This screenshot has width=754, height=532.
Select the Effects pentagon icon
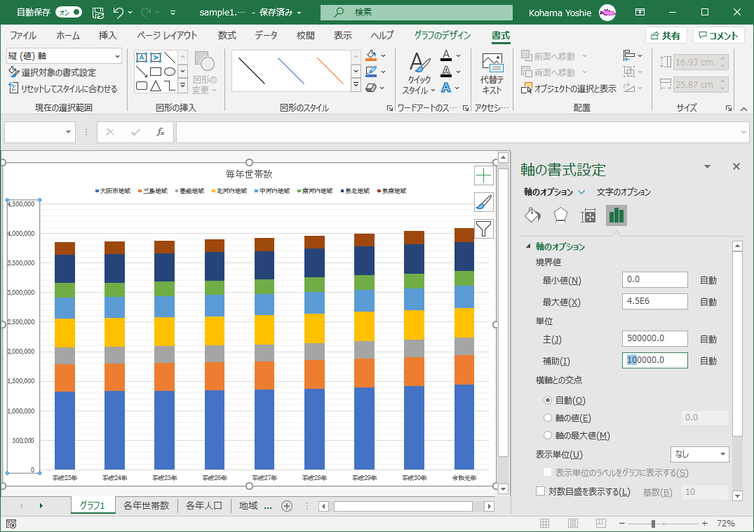560,215
